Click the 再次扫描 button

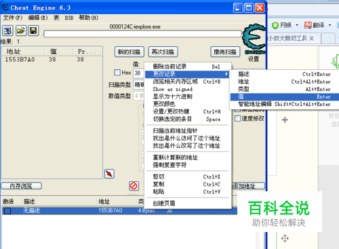163,52
